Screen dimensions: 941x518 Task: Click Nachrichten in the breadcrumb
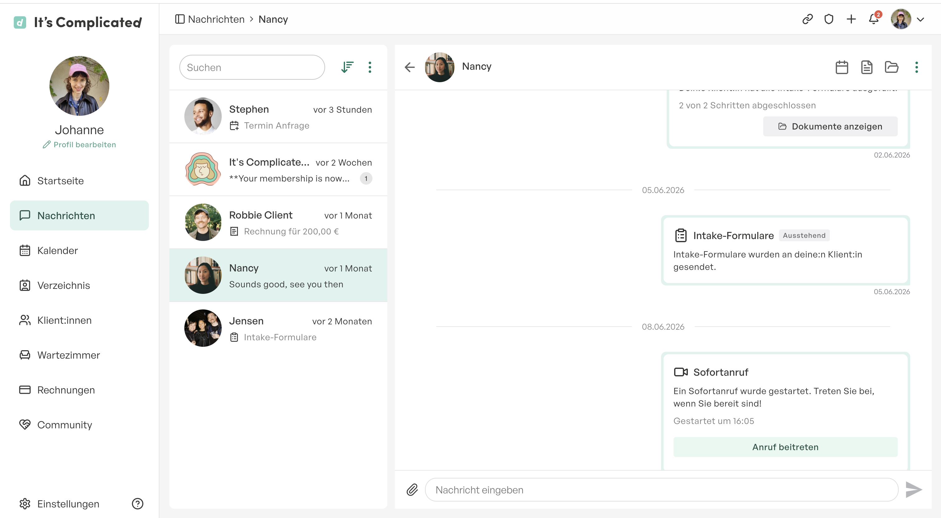point(216,19)
